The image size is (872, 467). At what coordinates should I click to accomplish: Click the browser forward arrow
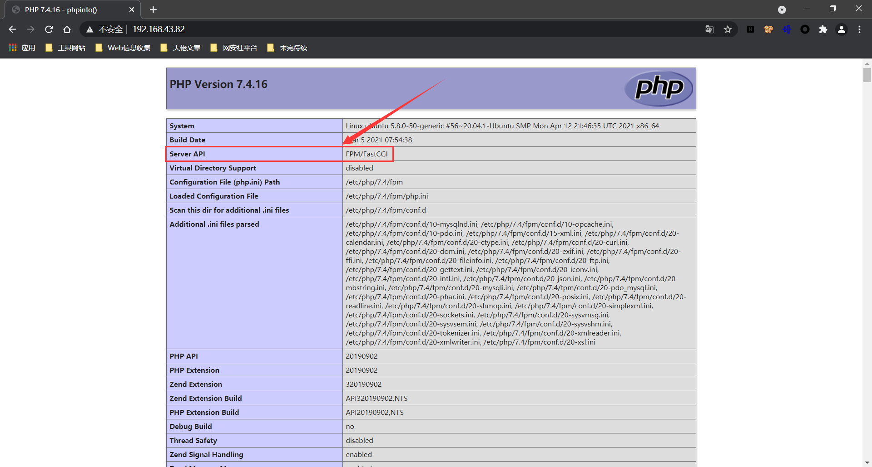pyautogui.click(x=30, y=29)
